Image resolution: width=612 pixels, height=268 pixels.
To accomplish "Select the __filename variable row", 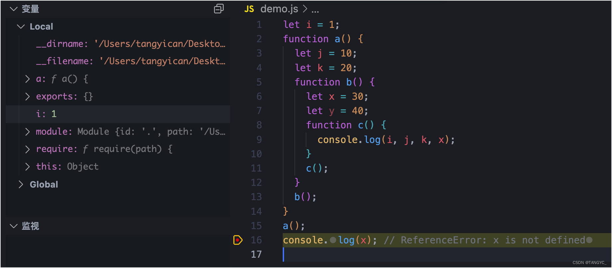I will click(118, 61).
